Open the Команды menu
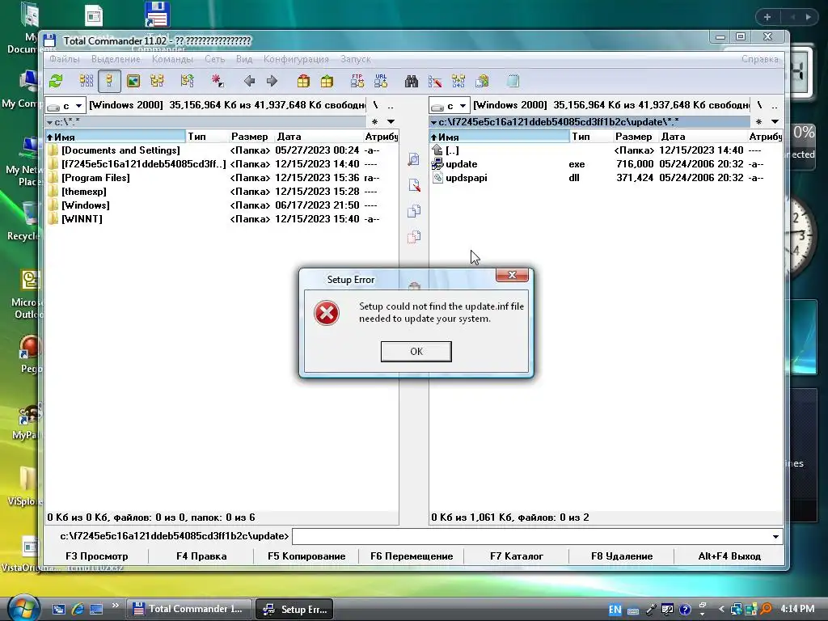 (172, 59)
